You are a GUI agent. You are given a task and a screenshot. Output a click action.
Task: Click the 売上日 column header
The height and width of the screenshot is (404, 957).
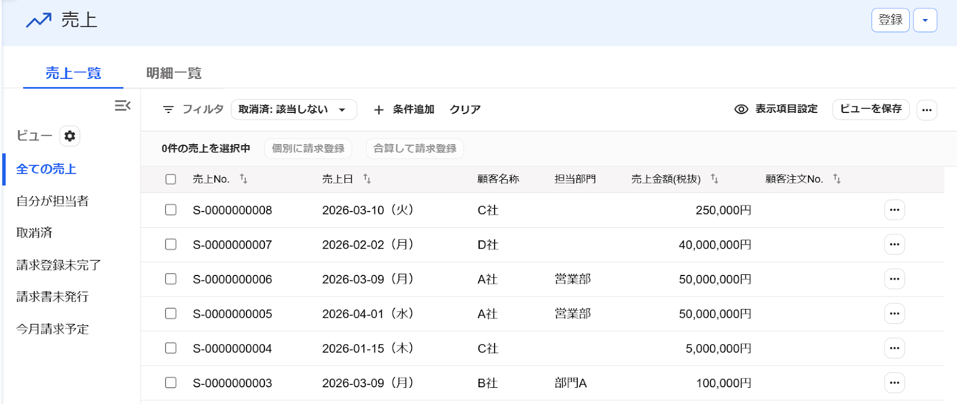tap(338, 179)
